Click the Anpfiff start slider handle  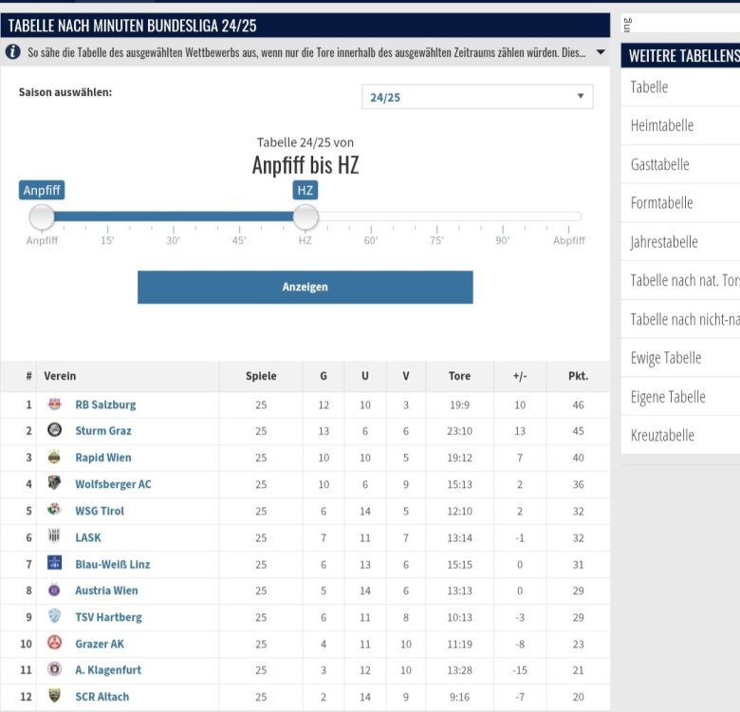coord(42,217)
